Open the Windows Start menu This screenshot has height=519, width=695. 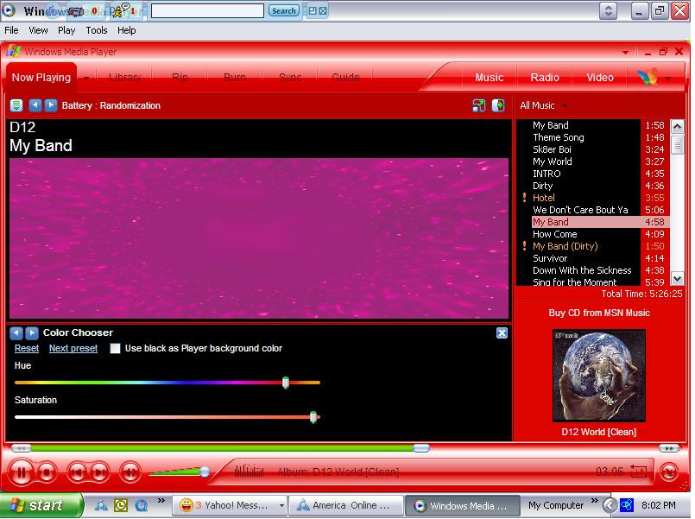(x=41, y=505)
